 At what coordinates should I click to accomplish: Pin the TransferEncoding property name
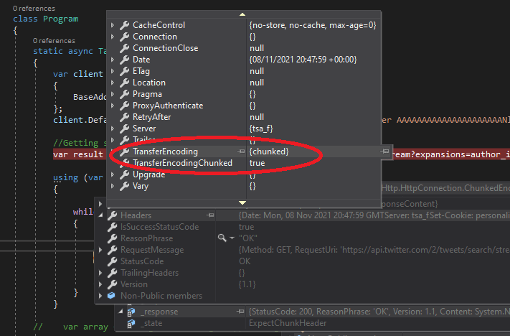click(x=241, y=151)
